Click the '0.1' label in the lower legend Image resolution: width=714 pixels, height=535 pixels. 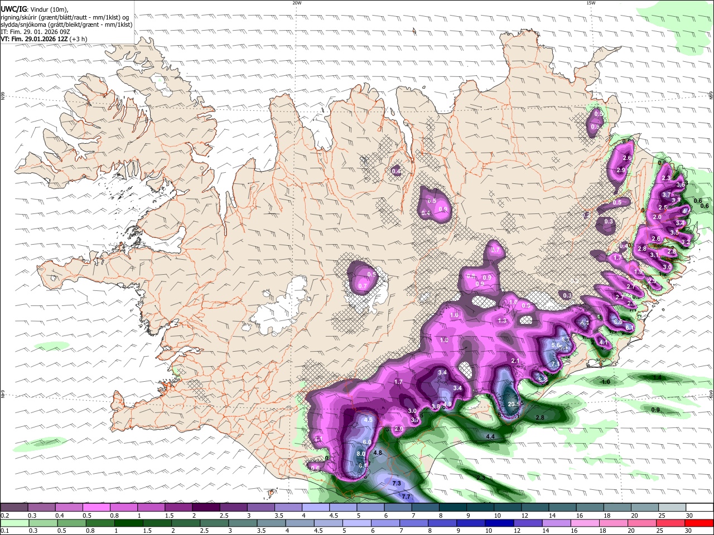(5, 531)
